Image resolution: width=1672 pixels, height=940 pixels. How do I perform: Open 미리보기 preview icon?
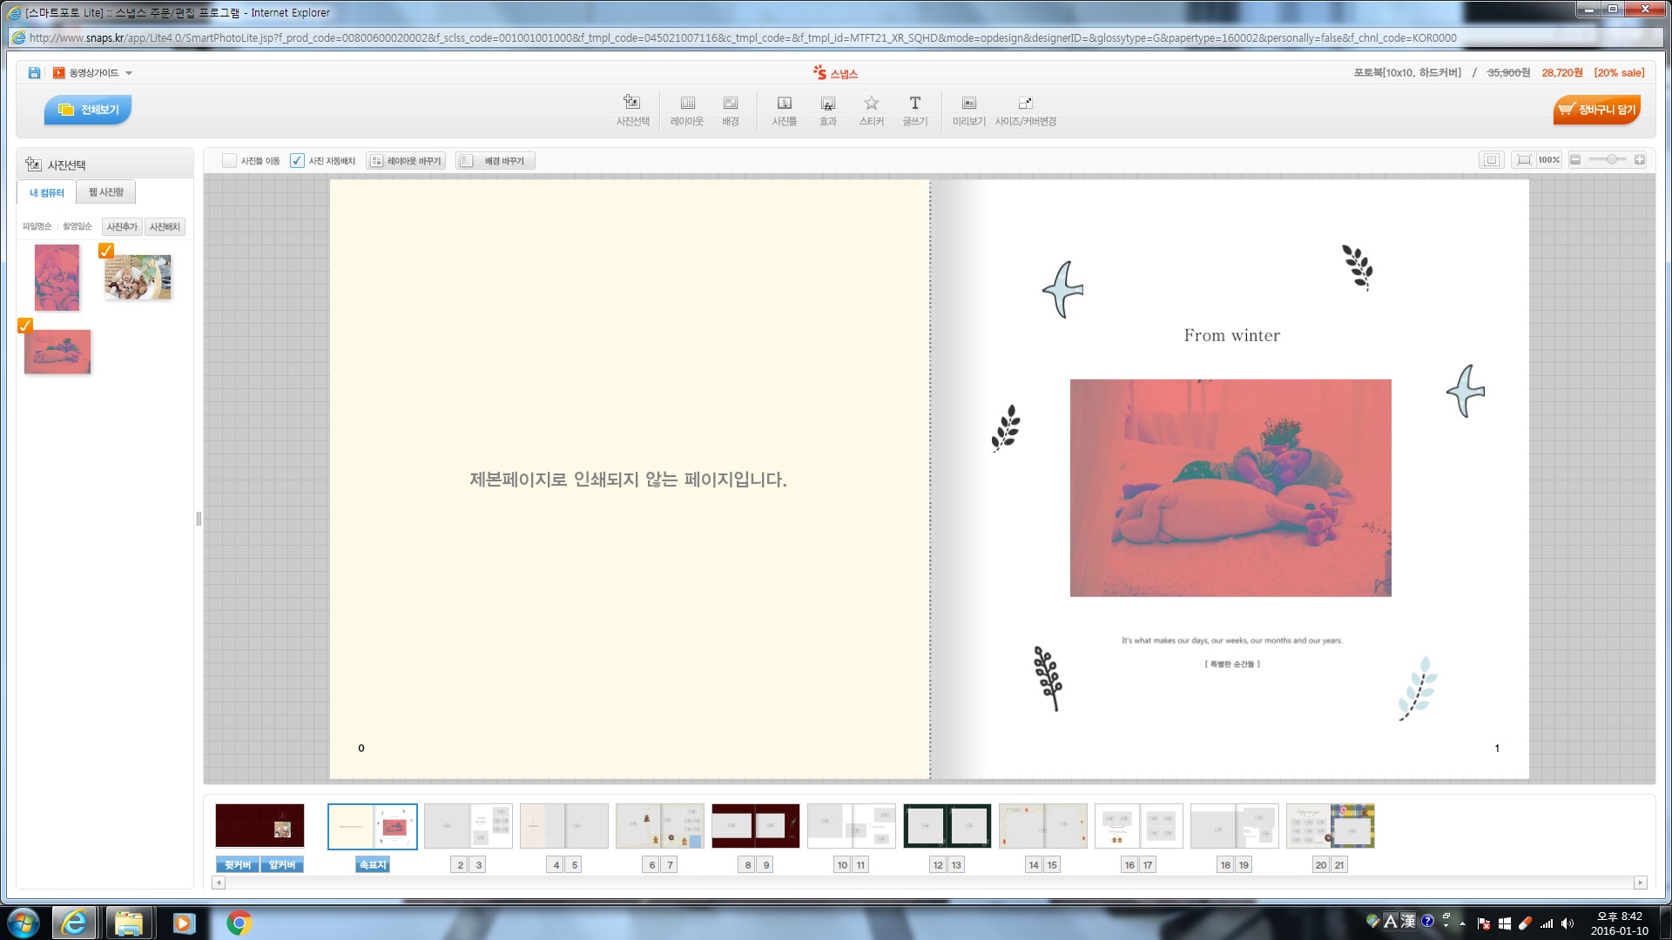968,104
